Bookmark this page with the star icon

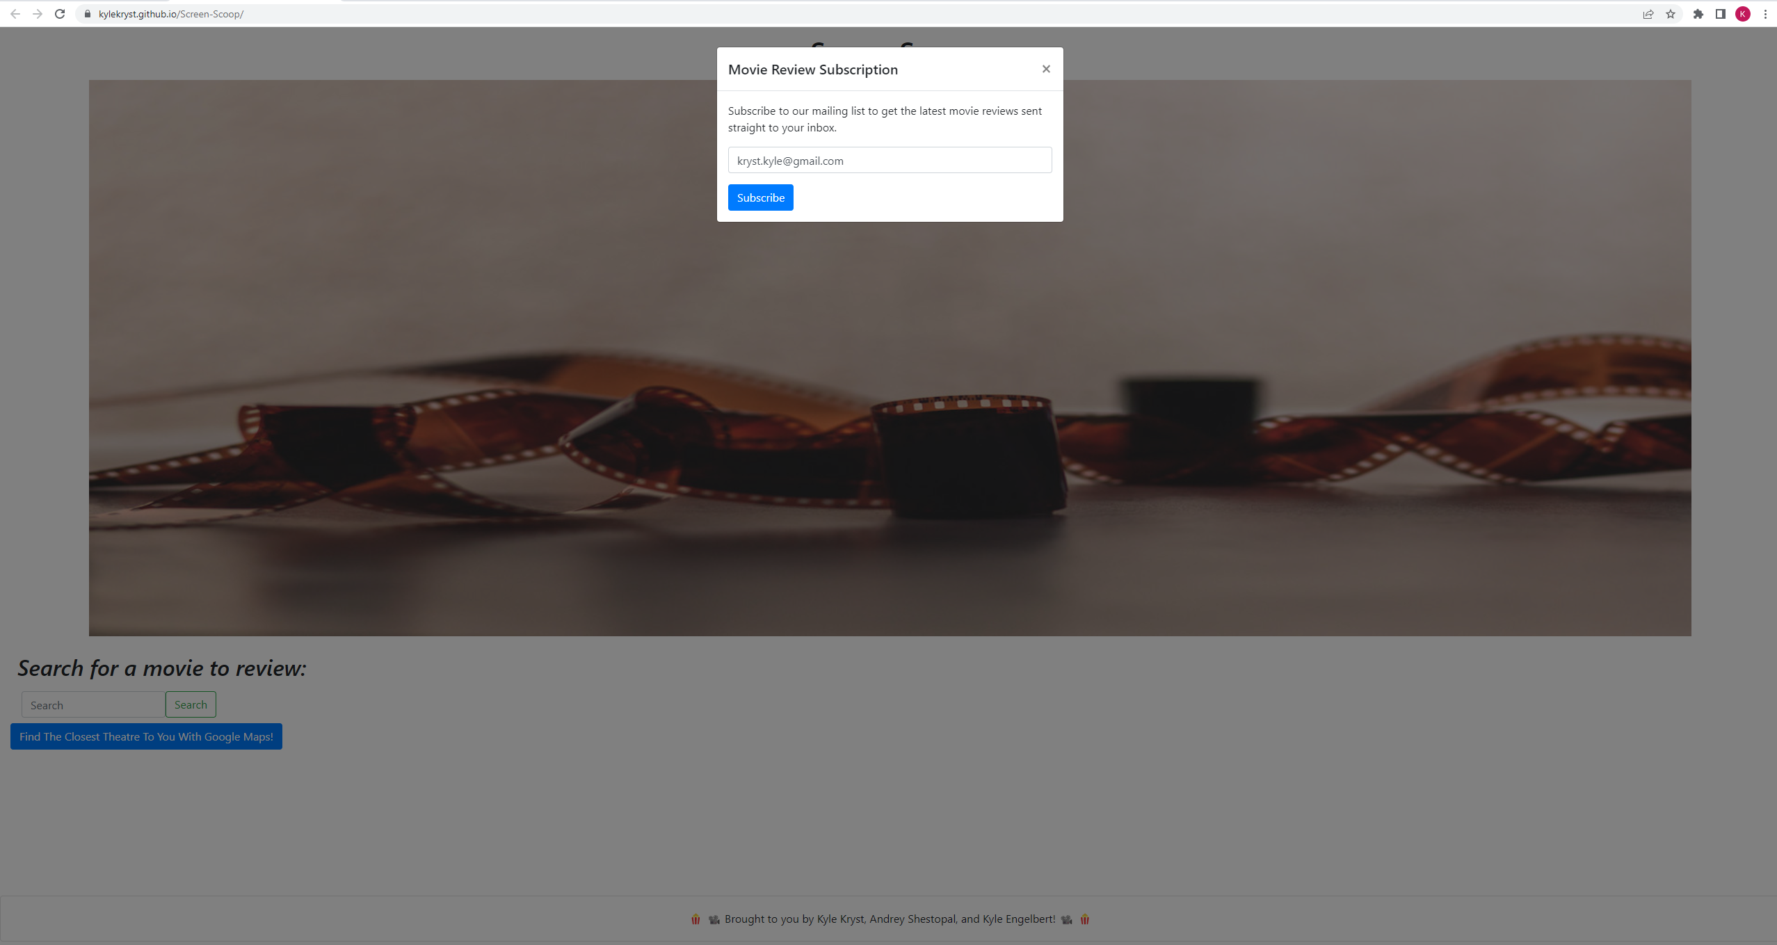1671,14
